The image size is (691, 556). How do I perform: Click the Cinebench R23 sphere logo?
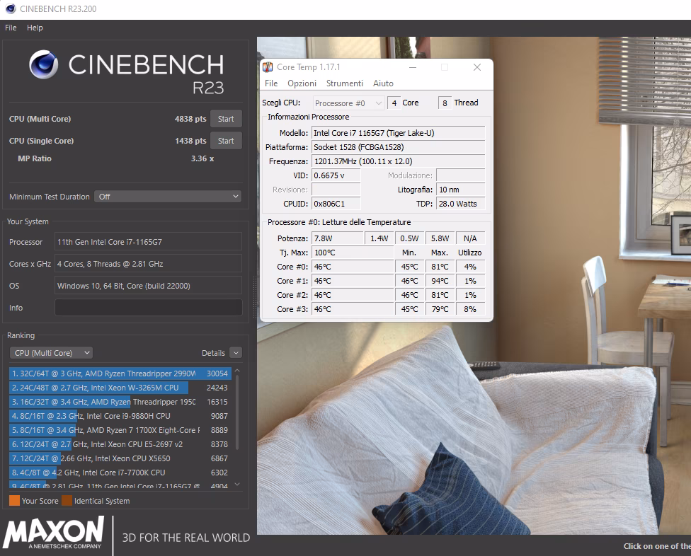(43, 64)
